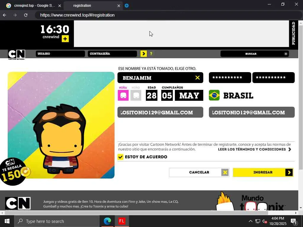Viewport: 303px width, 227px height.
Task: Click the PUBLICIDAD vertical label
Action: (x=294, y=33)
